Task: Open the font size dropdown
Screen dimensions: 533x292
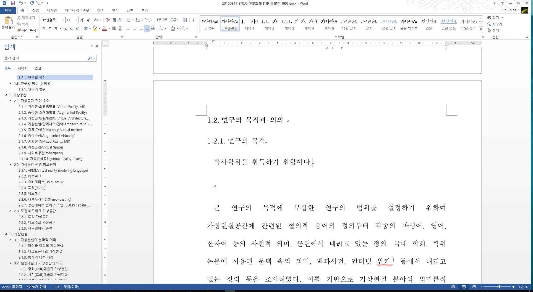Action: (76, 20)
